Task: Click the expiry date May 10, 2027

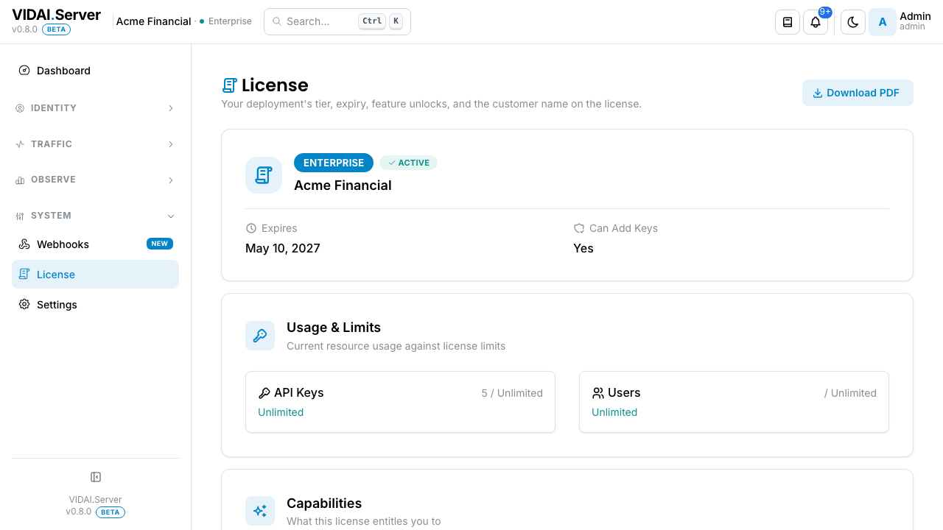Action: coord(283,249)
